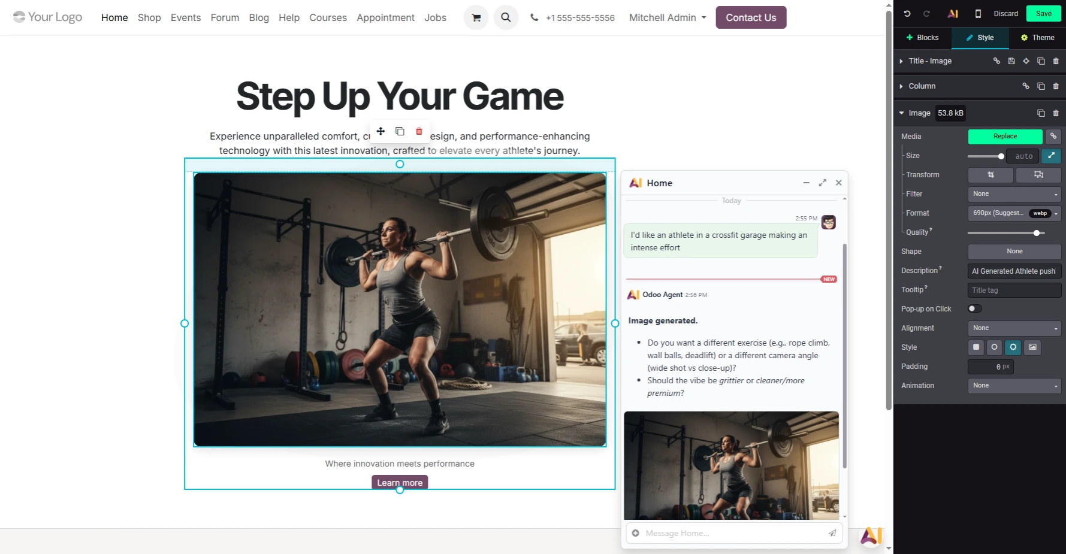The height and width of the screenshot is (554, 1066).
Task: Save Title - Image as a custom snippet
Action: pos(1011,61)
